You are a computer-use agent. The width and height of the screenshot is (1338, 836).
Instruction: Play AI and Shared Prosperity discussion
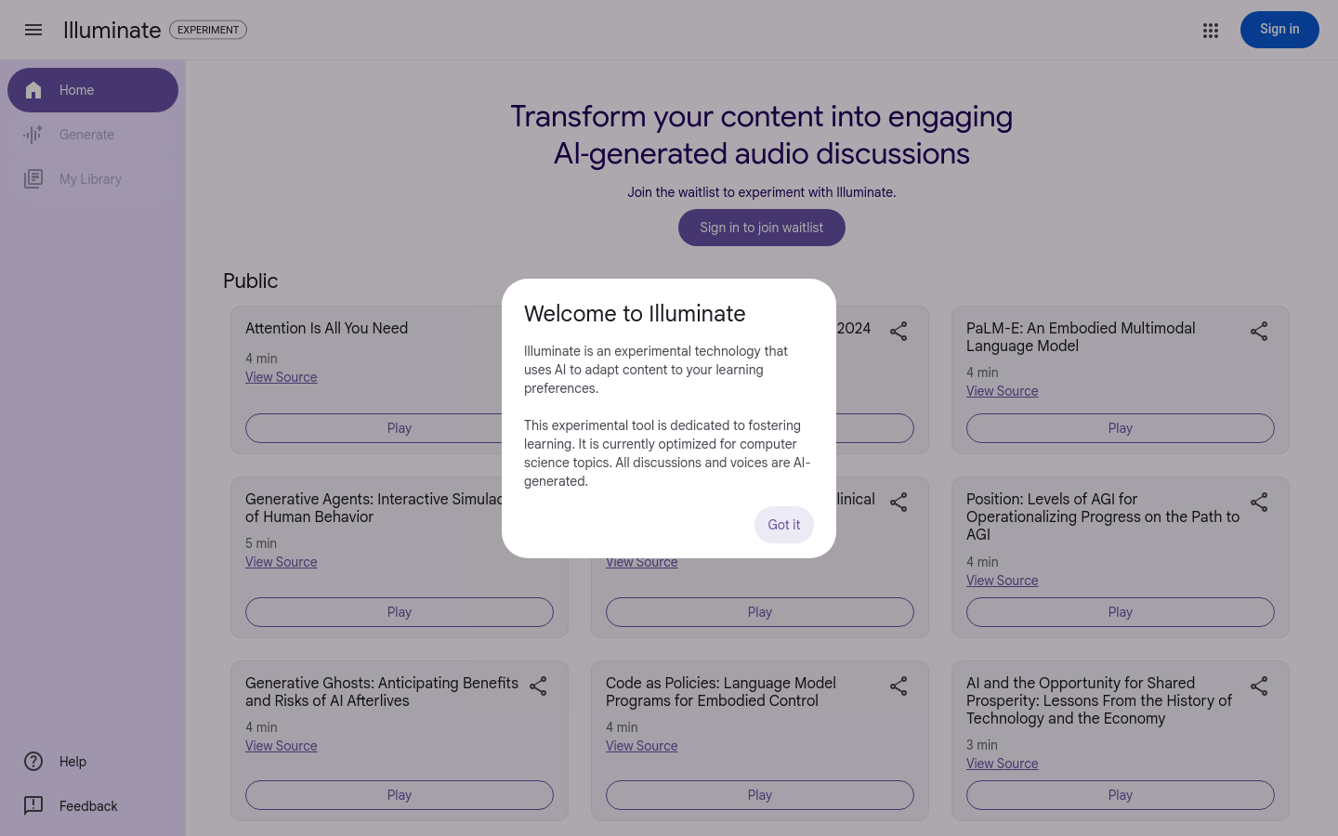(x=1121, y=795)
